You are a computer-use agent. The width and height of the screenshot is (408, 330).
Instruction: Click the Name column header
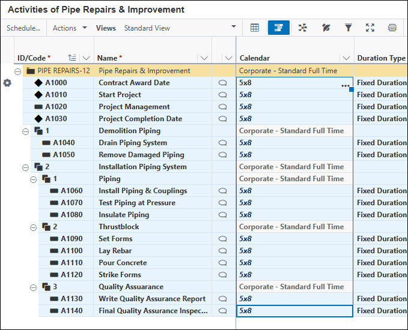click(x=107, y=58)
